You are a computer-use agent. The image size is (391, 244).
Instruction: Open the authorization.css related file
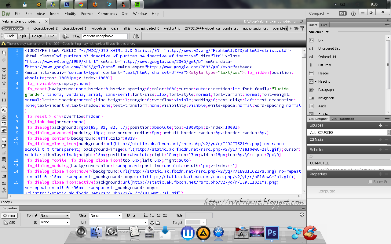pyautogui.click(x=255, y=28)
